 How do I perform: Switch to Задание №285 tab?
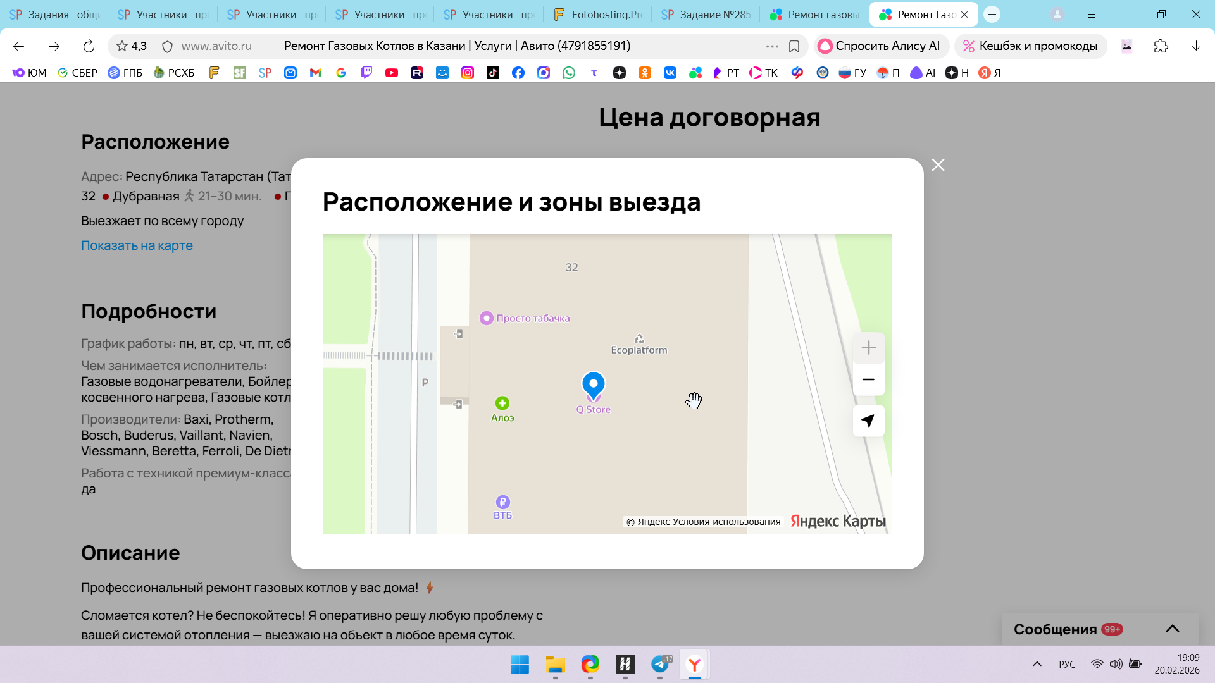point(706,15)
